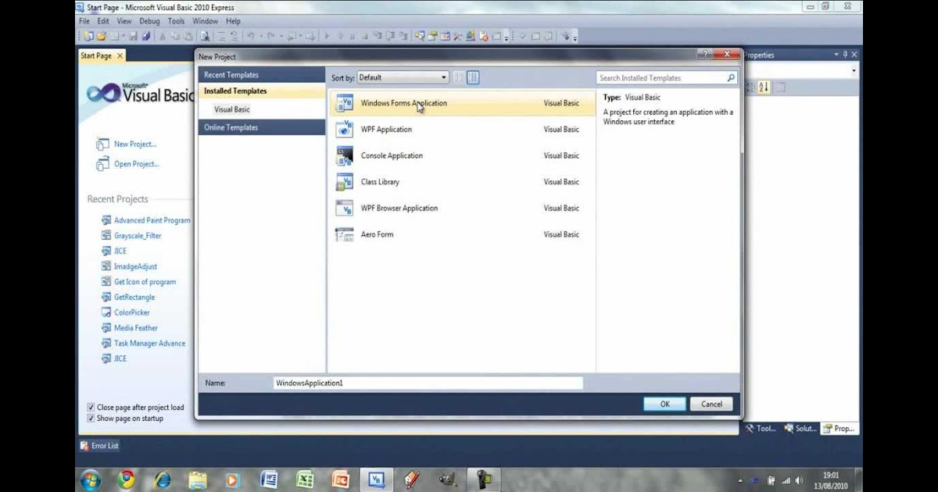Switch templates to small icons view
Image resolution: width=938 pixels, height=492 pixels.
click(459, 77)
